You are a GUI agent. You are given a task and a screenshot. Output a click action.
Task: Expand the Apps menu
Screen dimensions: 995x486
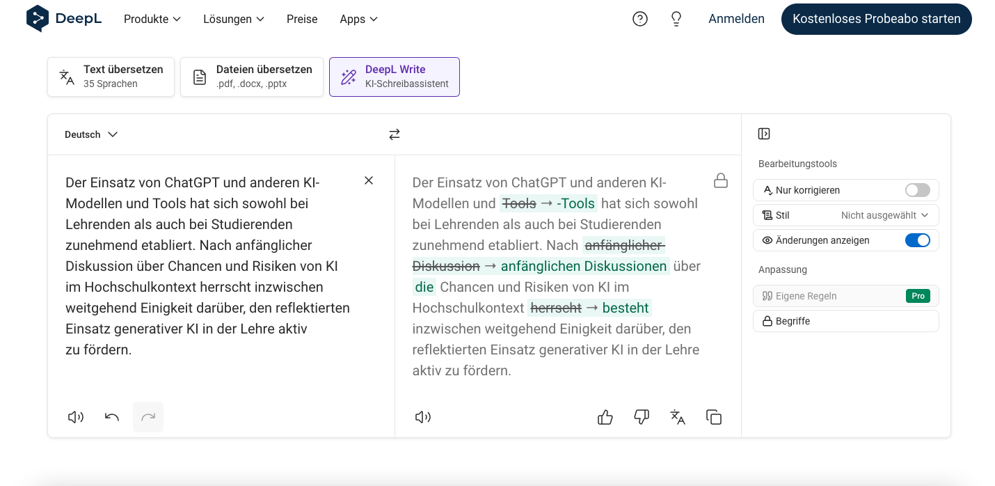(358, 19)
